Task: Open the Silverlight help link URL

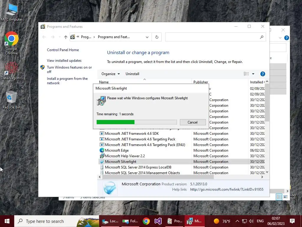Action: (x=227, y=189)
